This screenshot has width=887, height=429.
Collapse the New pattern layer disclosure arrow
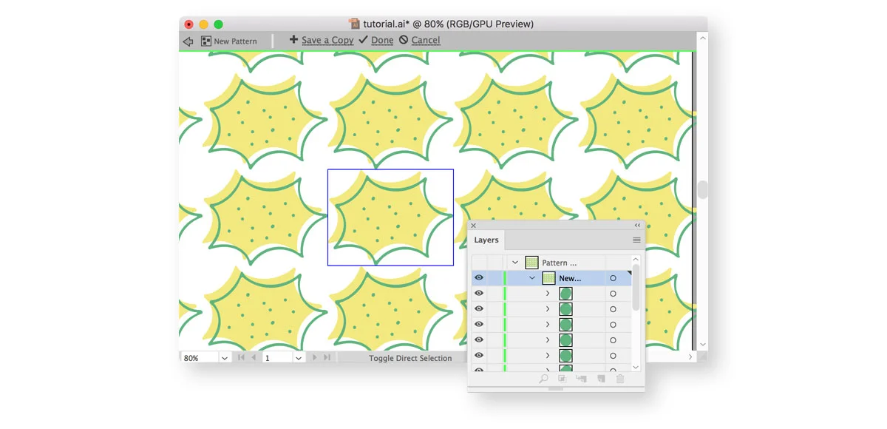pyautogui.click(x=531, y=277)
